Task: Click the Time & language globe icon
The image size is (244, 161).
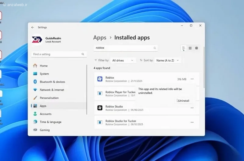Action: coord(35,122)
